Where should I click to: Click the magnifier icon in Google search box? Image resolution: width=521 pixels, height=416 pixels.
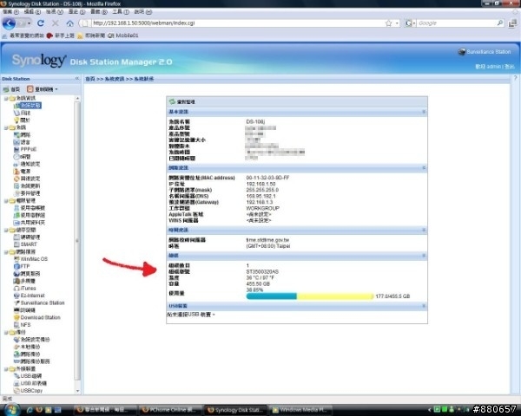click(500, 23)
